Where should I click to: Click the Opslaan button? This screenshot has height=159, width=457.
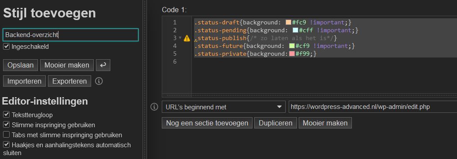20,65
